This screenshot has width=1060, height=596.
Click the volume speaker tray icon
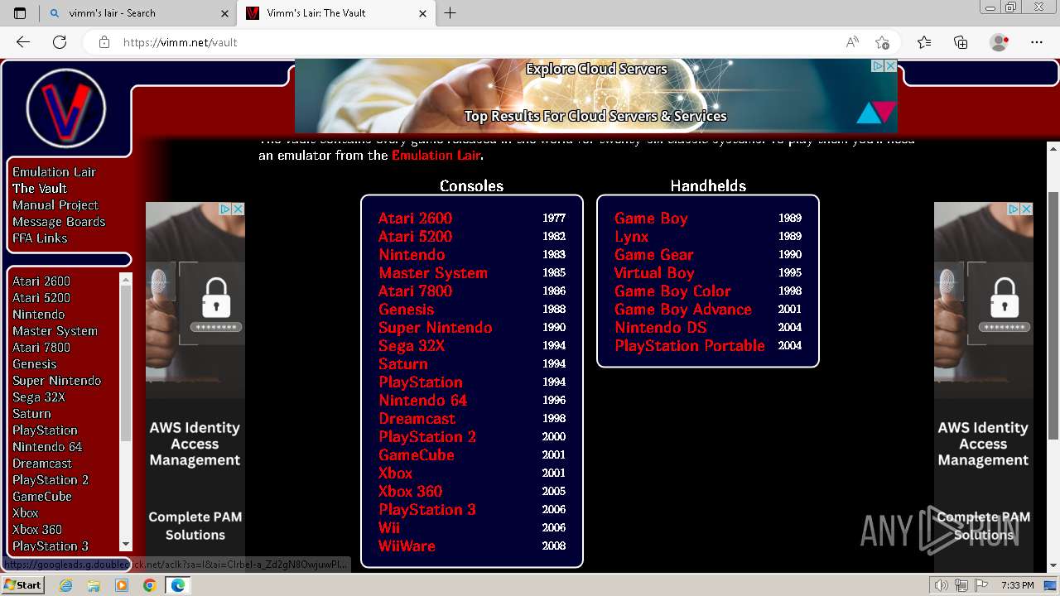942,585
